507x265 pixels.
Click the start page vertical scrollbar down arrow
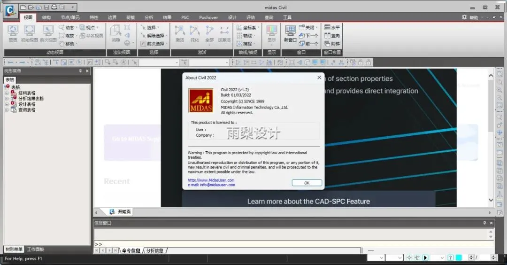(491, 200)
